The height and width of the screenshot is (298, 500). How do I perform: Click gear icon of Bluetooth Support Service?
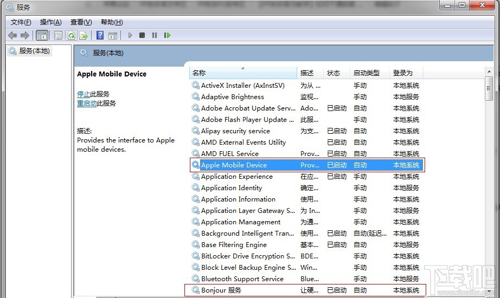[x=195, y=278]
